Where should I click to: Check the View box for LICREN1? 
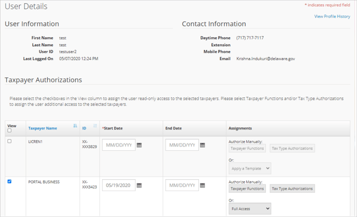[x=9, y=141]
